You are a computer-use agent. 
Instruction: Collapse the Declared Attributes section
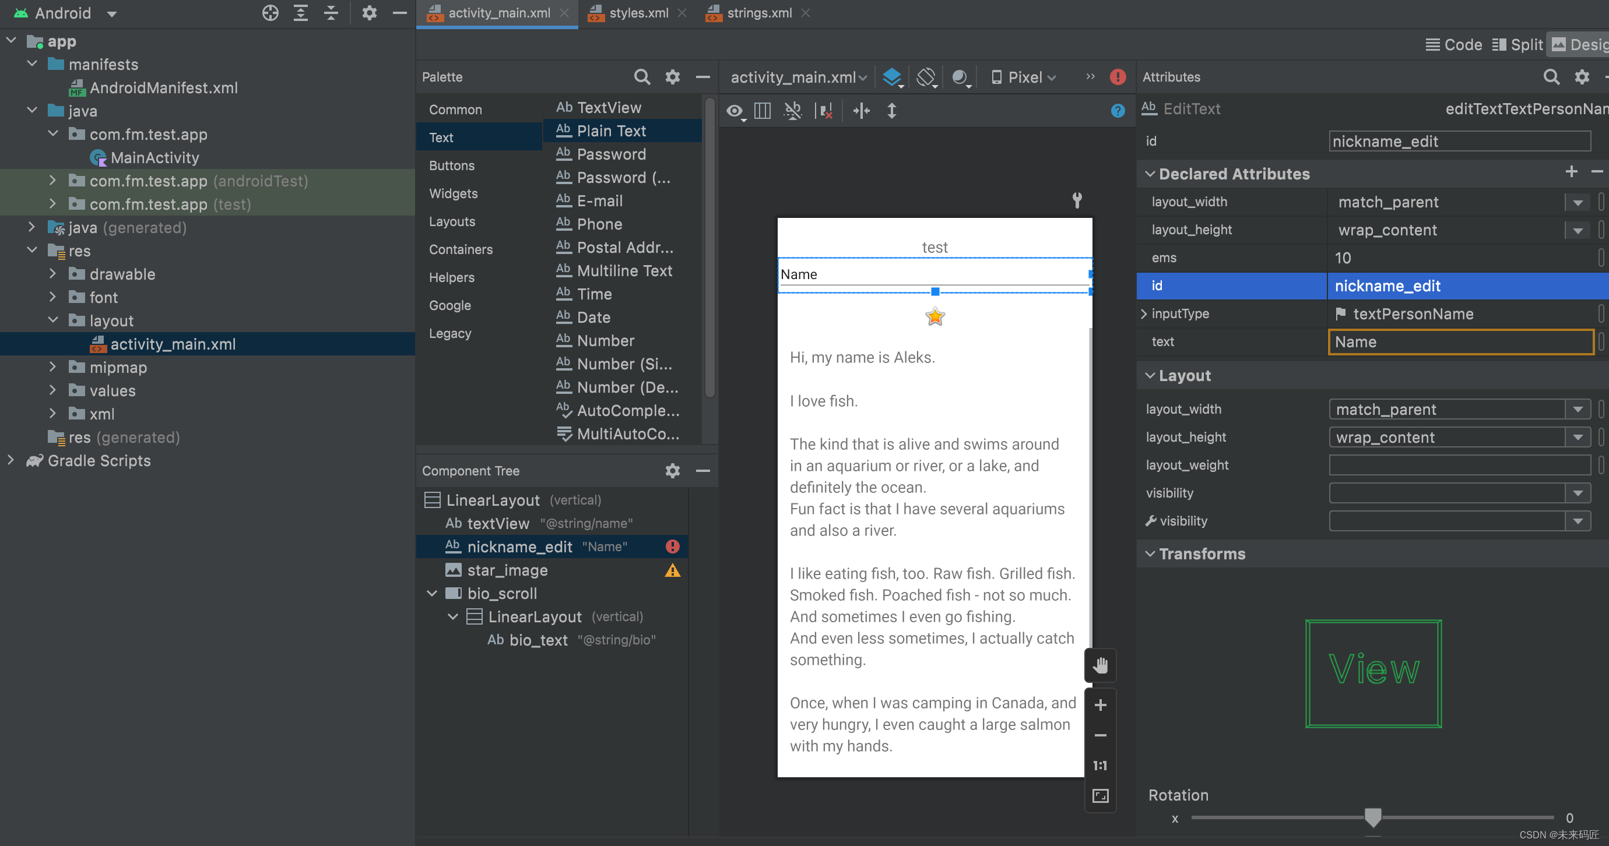(x=1150, y=174)
